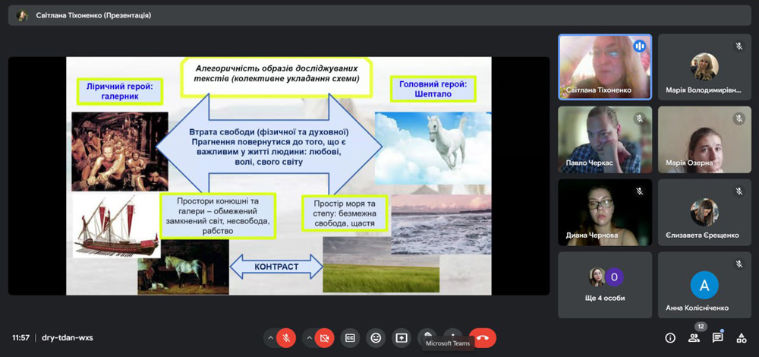Open more options three-dot menu

tap(453, 334)
